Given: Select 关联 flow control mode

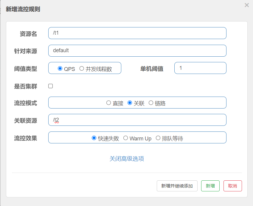Looking at the screenshot, I should 130,103.
